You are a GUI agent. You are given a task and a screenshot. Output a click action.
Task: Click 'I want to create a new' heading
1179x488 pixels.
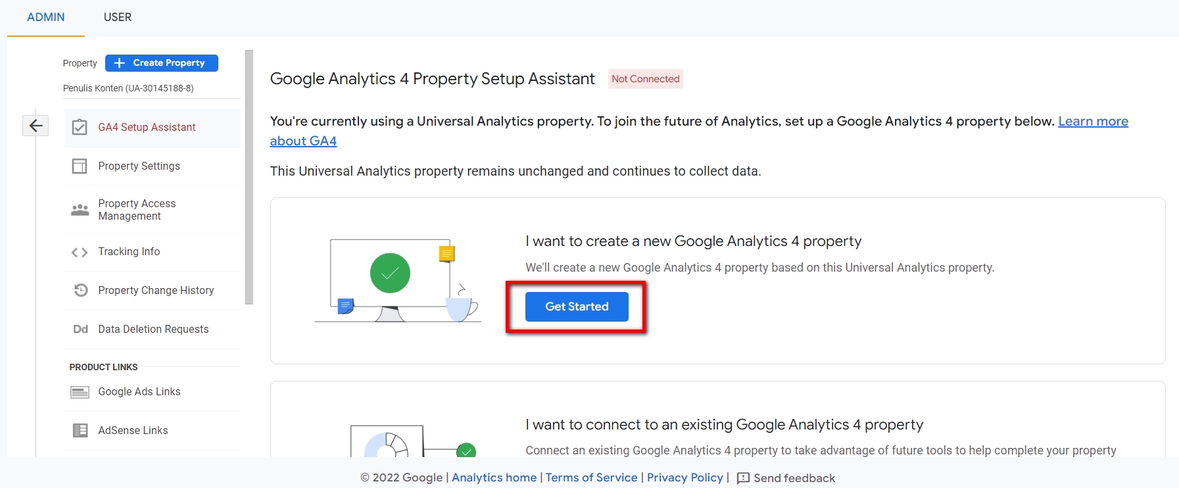point(693,241)
